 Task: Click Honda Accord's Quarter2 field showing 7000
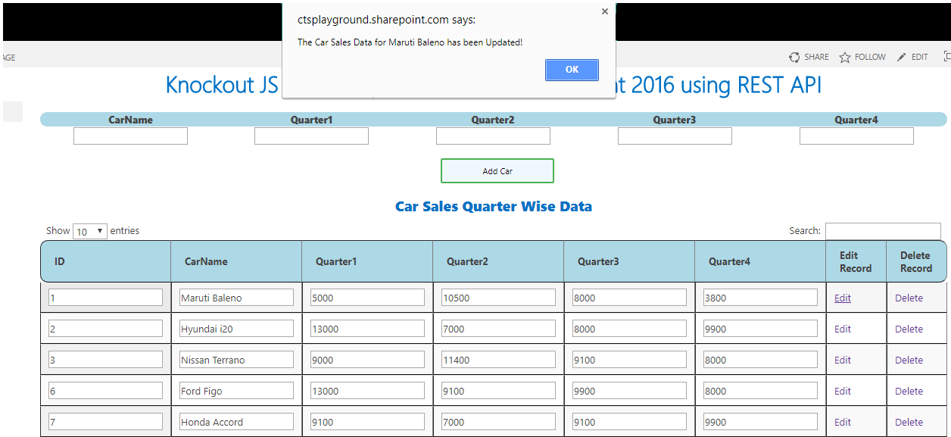click(498, 422)
